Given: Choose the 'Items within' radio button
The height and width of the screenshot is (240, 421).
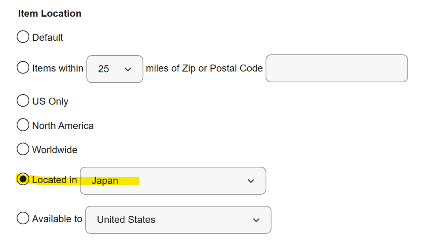Looking at the screenshot, I should coord(23,68).
